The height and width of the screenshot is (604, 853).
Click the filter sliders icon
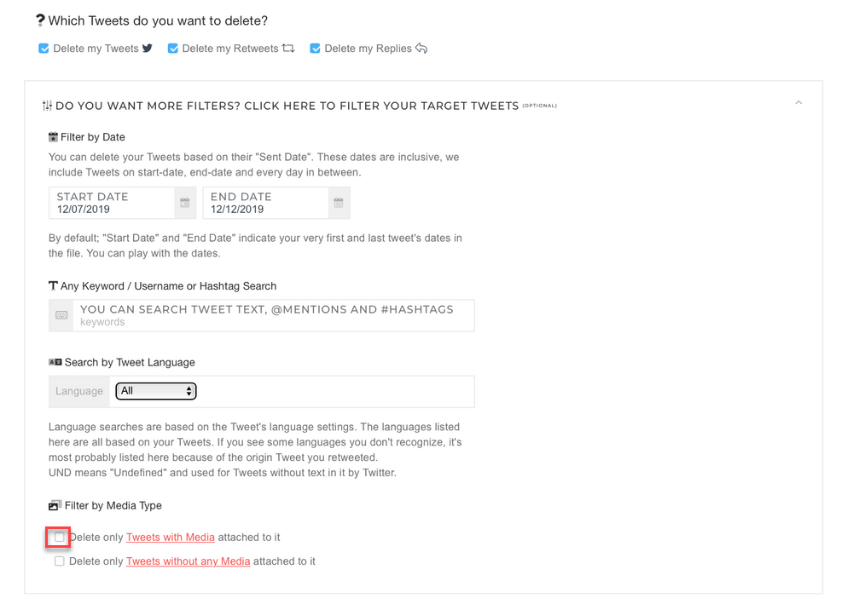click(47, 106)
